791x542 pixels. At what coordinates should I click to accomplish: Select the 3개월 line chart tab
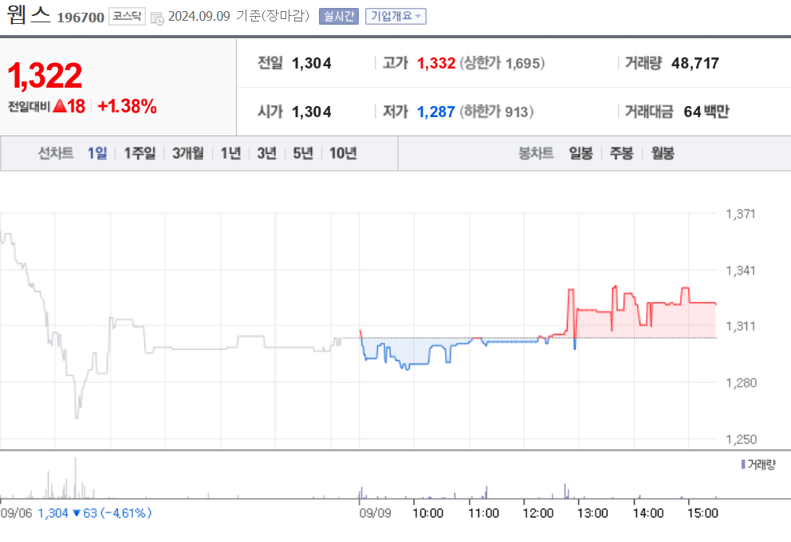pyautogui.click(x=188, y=153)
